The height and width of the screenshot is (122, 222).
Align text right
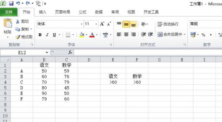click(x=133, y=34)
